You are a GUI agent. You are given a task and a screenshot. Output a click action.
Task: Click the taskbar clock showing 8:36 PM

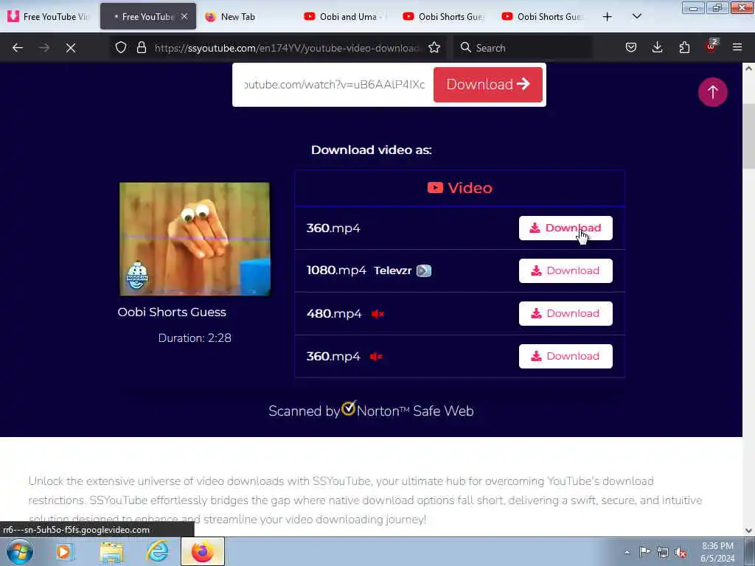click(717, 552)
